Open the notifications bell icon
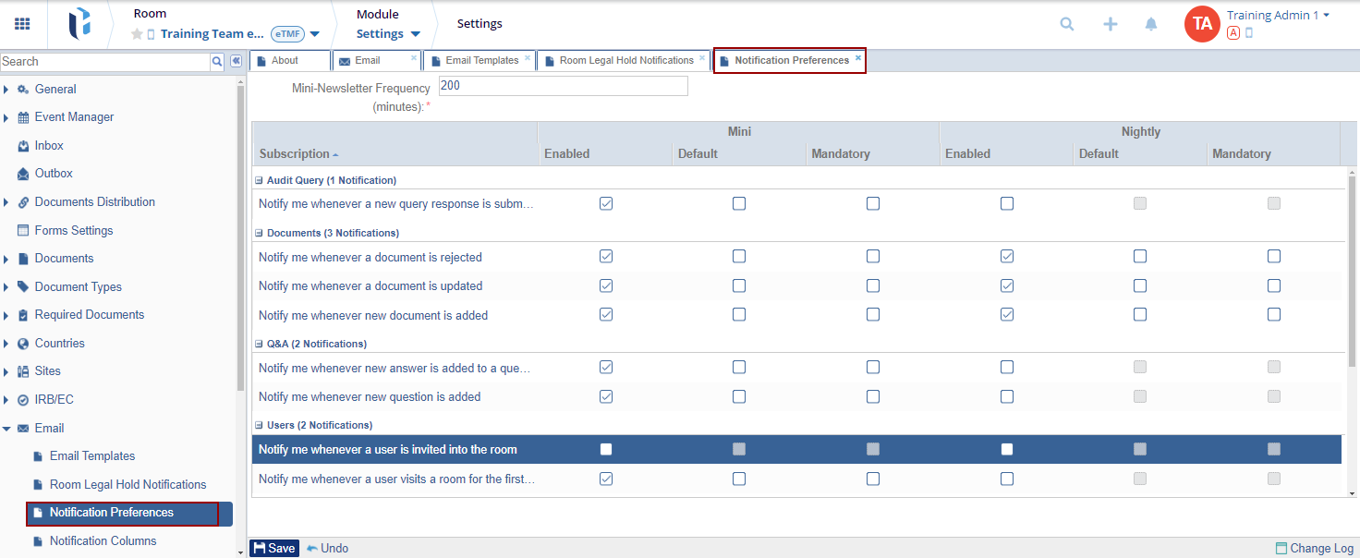The image size is (1360, 558). tap(1151, 25)
